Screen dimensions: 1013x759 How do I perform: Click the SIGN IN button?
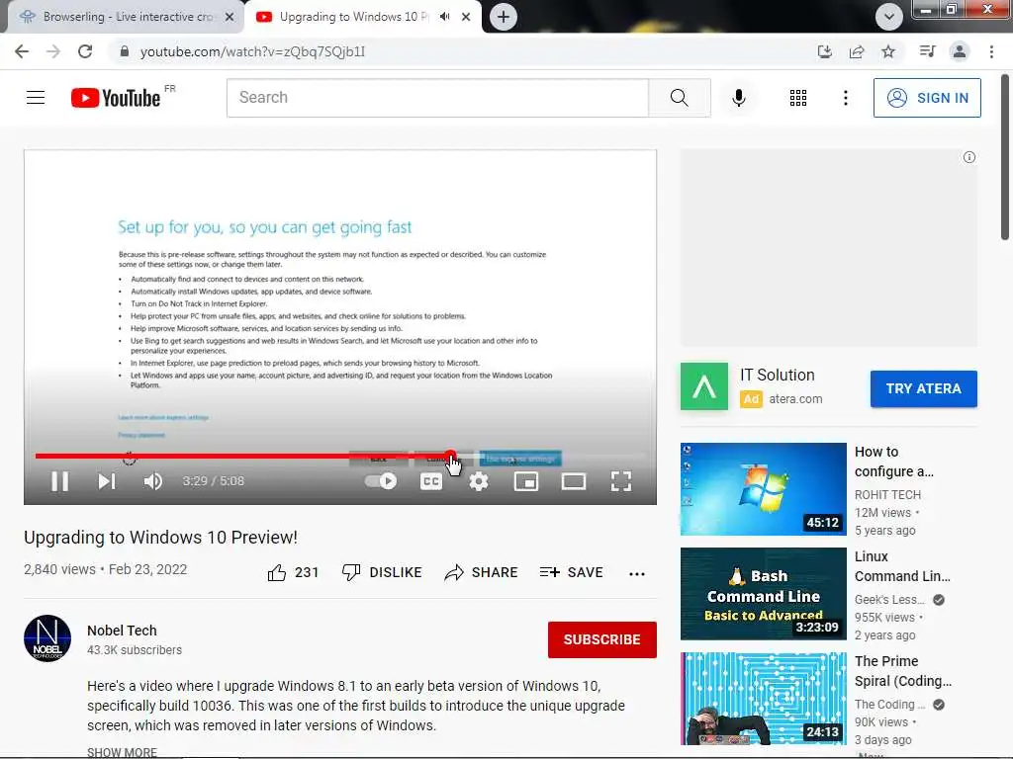(927, 98)
